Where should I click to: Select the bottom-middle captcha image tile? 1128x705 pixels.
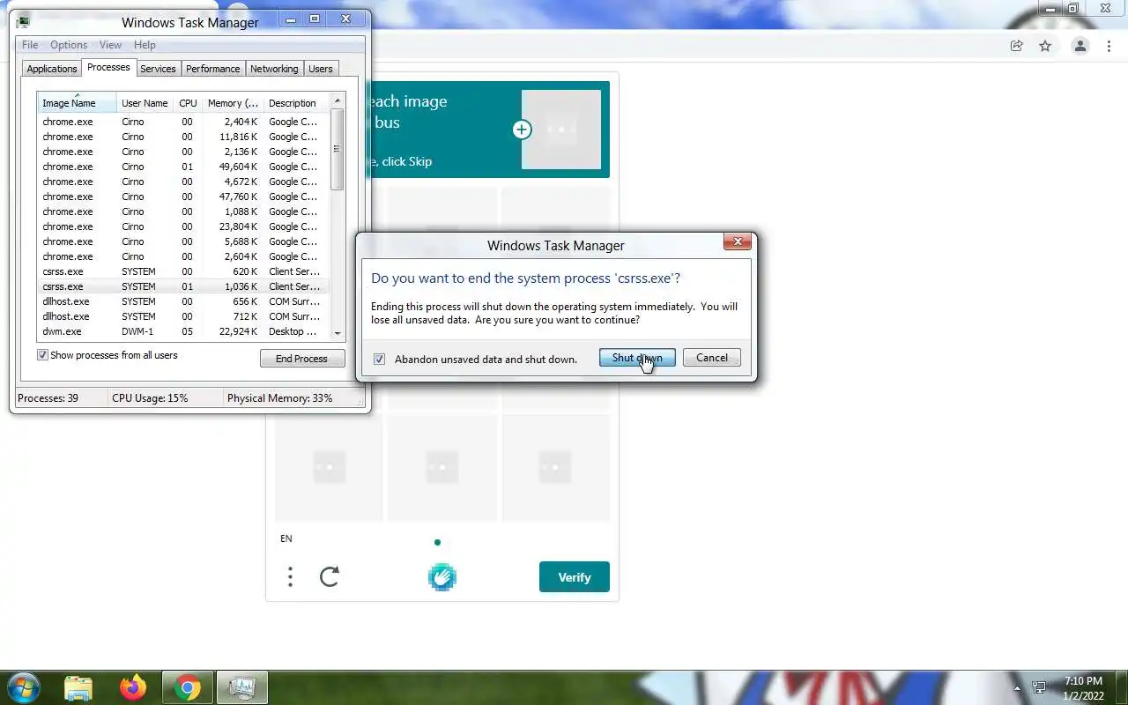(442, 467)
